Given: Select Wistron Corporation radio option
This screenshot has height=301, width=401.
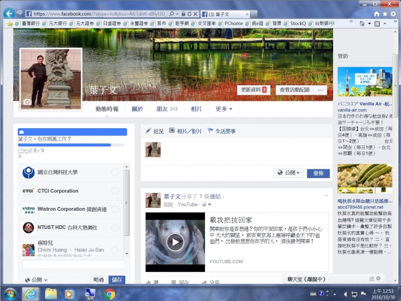Looking at the screenshot, I should coord(115,210).
